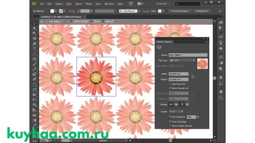Open the Copies 5 x 5 dropdown
The height and width of the screenshot is (143, 255).
176,111
